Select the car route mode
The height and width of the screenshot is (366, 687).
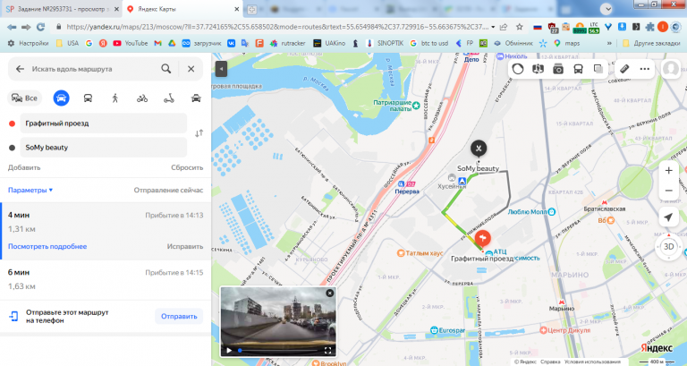[62, 98]
